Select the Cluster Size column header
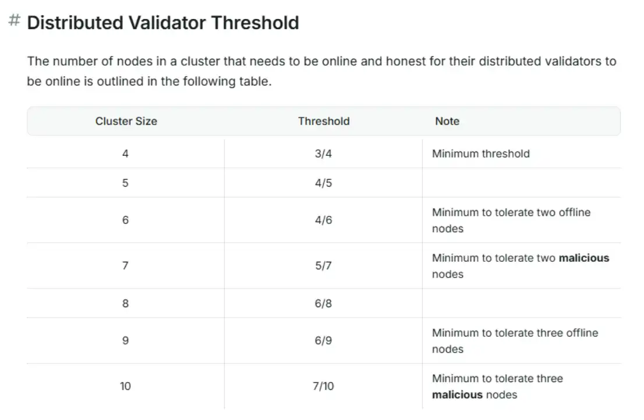The image size is (644, 420). coord(126,121)
